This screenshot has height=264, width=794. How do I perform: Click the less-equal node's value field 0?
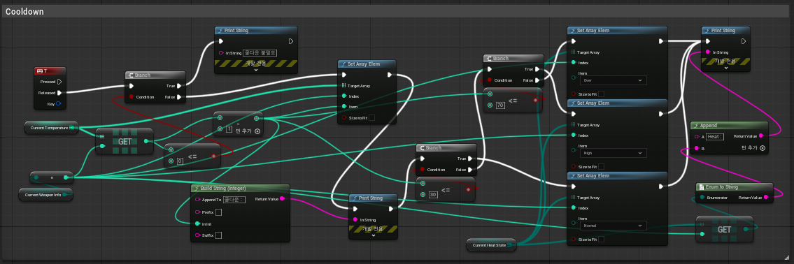180,161
